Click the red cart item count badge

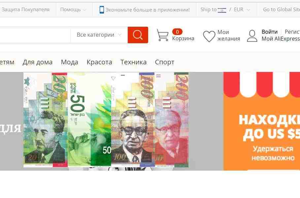coord(177,32)
